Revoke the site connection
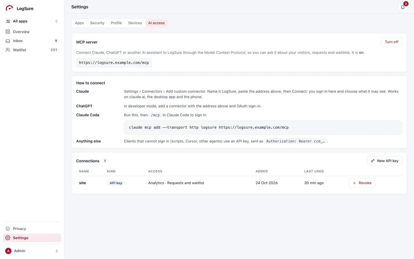Screen dimensions: 414x259 (362, 183)
